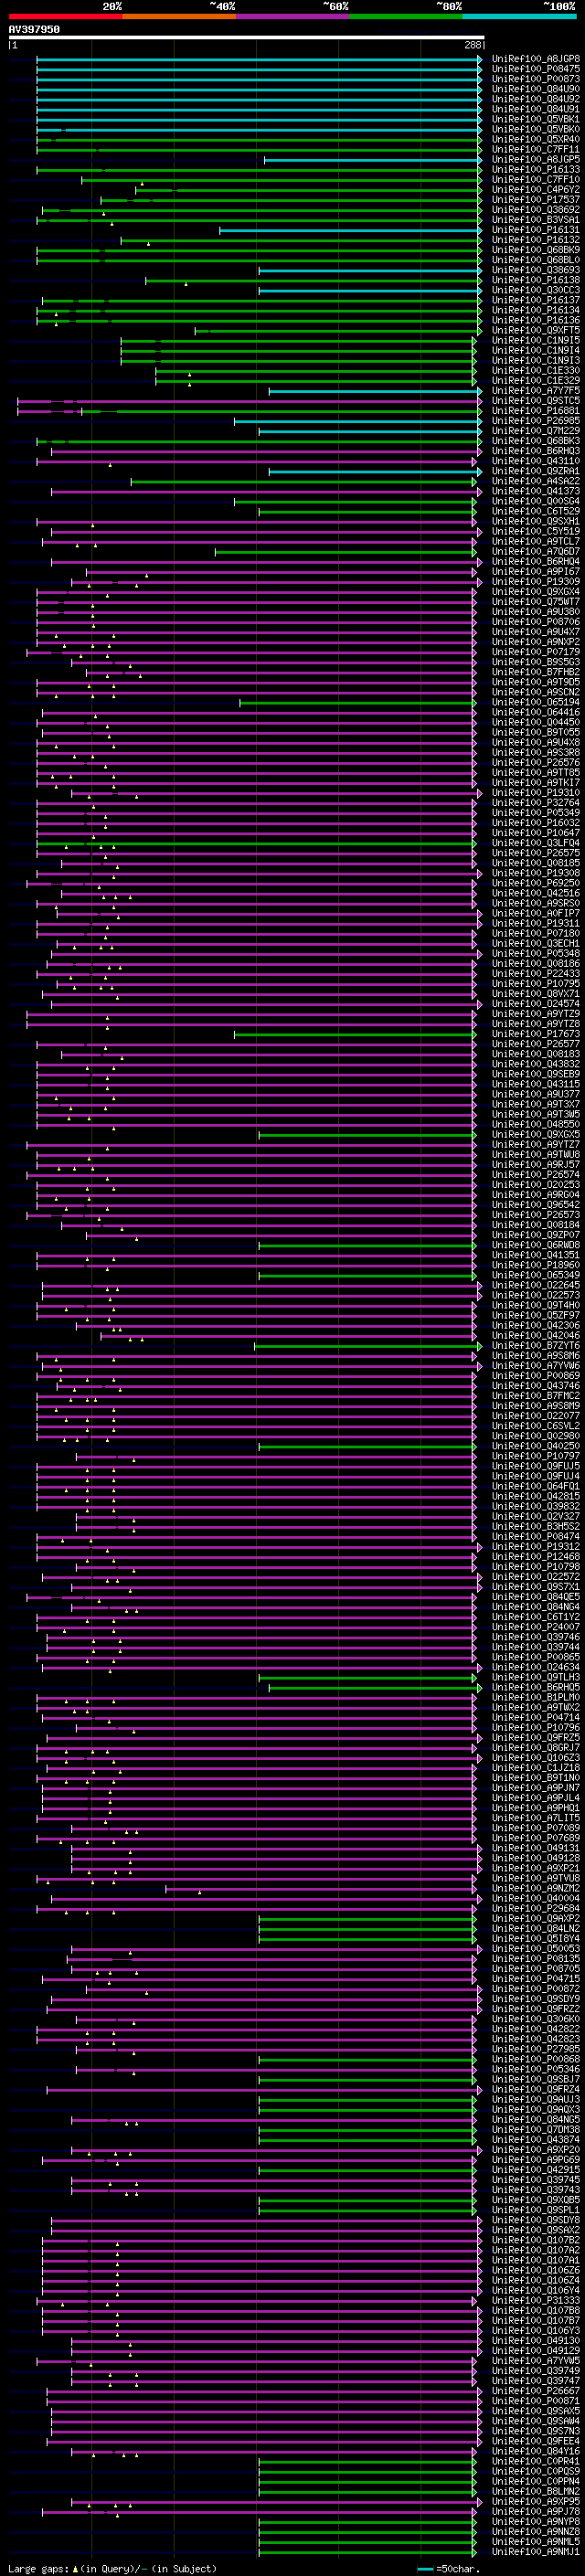
Task: Select hit UniRef100_C1N9I5
Action: [536, 341]
